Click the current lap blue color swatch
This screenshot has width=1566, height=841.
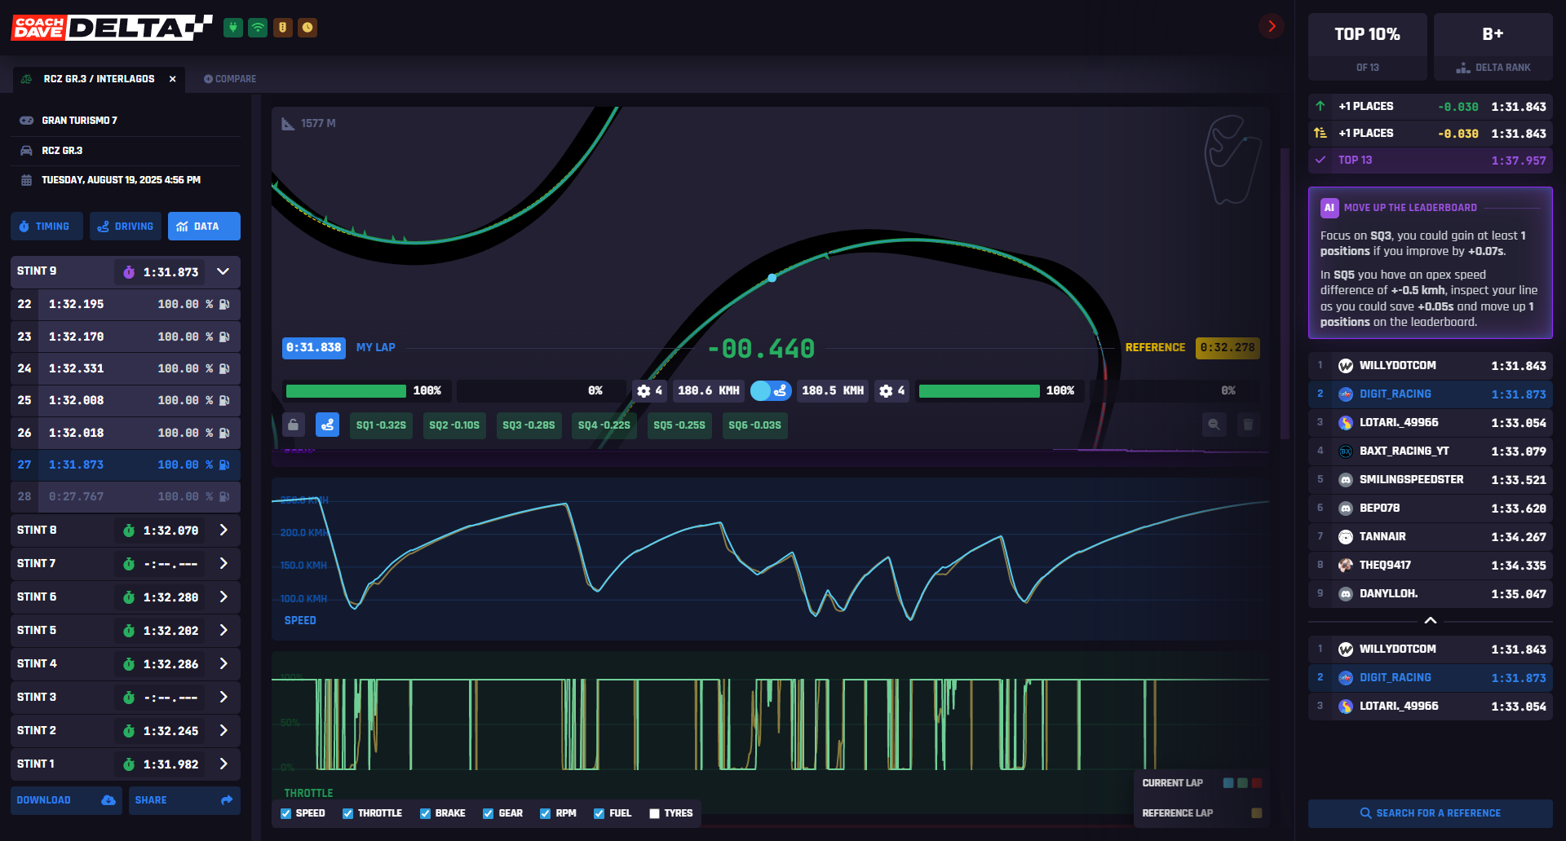coord(1228,783)
